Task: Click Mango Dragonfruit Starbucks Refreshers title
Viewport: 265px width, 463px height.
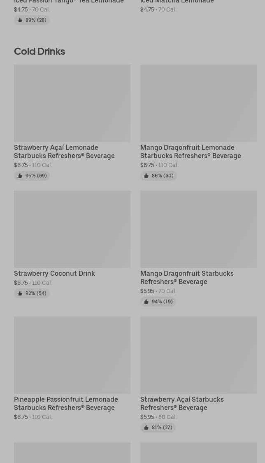Action: pos(187,277)
